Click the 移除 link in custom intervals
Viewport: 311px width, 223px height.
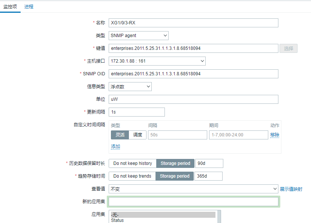click(x=275, y=135)
